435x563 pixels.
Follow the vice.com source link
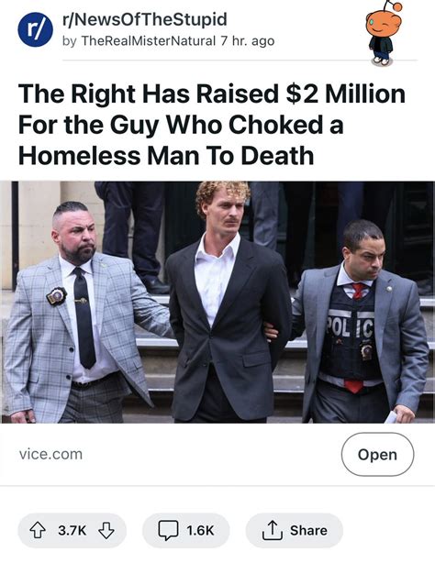(50, 454)
